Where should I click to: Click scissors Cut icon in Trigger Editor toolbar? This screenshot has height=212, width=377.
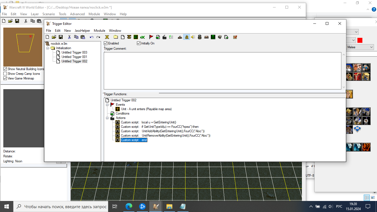69,37
